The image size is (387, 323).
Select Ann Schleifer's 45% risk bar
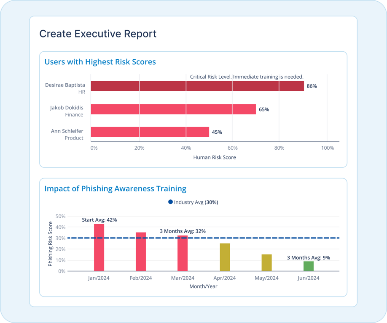tap(150, 132)
